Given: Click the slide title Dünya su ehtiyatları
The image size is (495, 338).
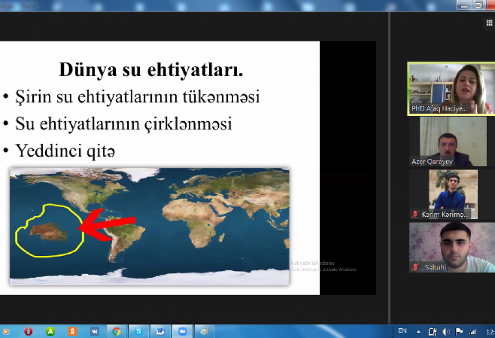Looking at the screenshot, I should tap(151, 70).
